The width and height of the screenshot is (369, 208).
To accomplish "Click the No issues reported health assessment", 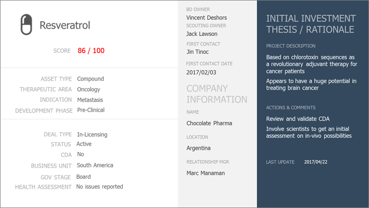I will tap(99, 187).
